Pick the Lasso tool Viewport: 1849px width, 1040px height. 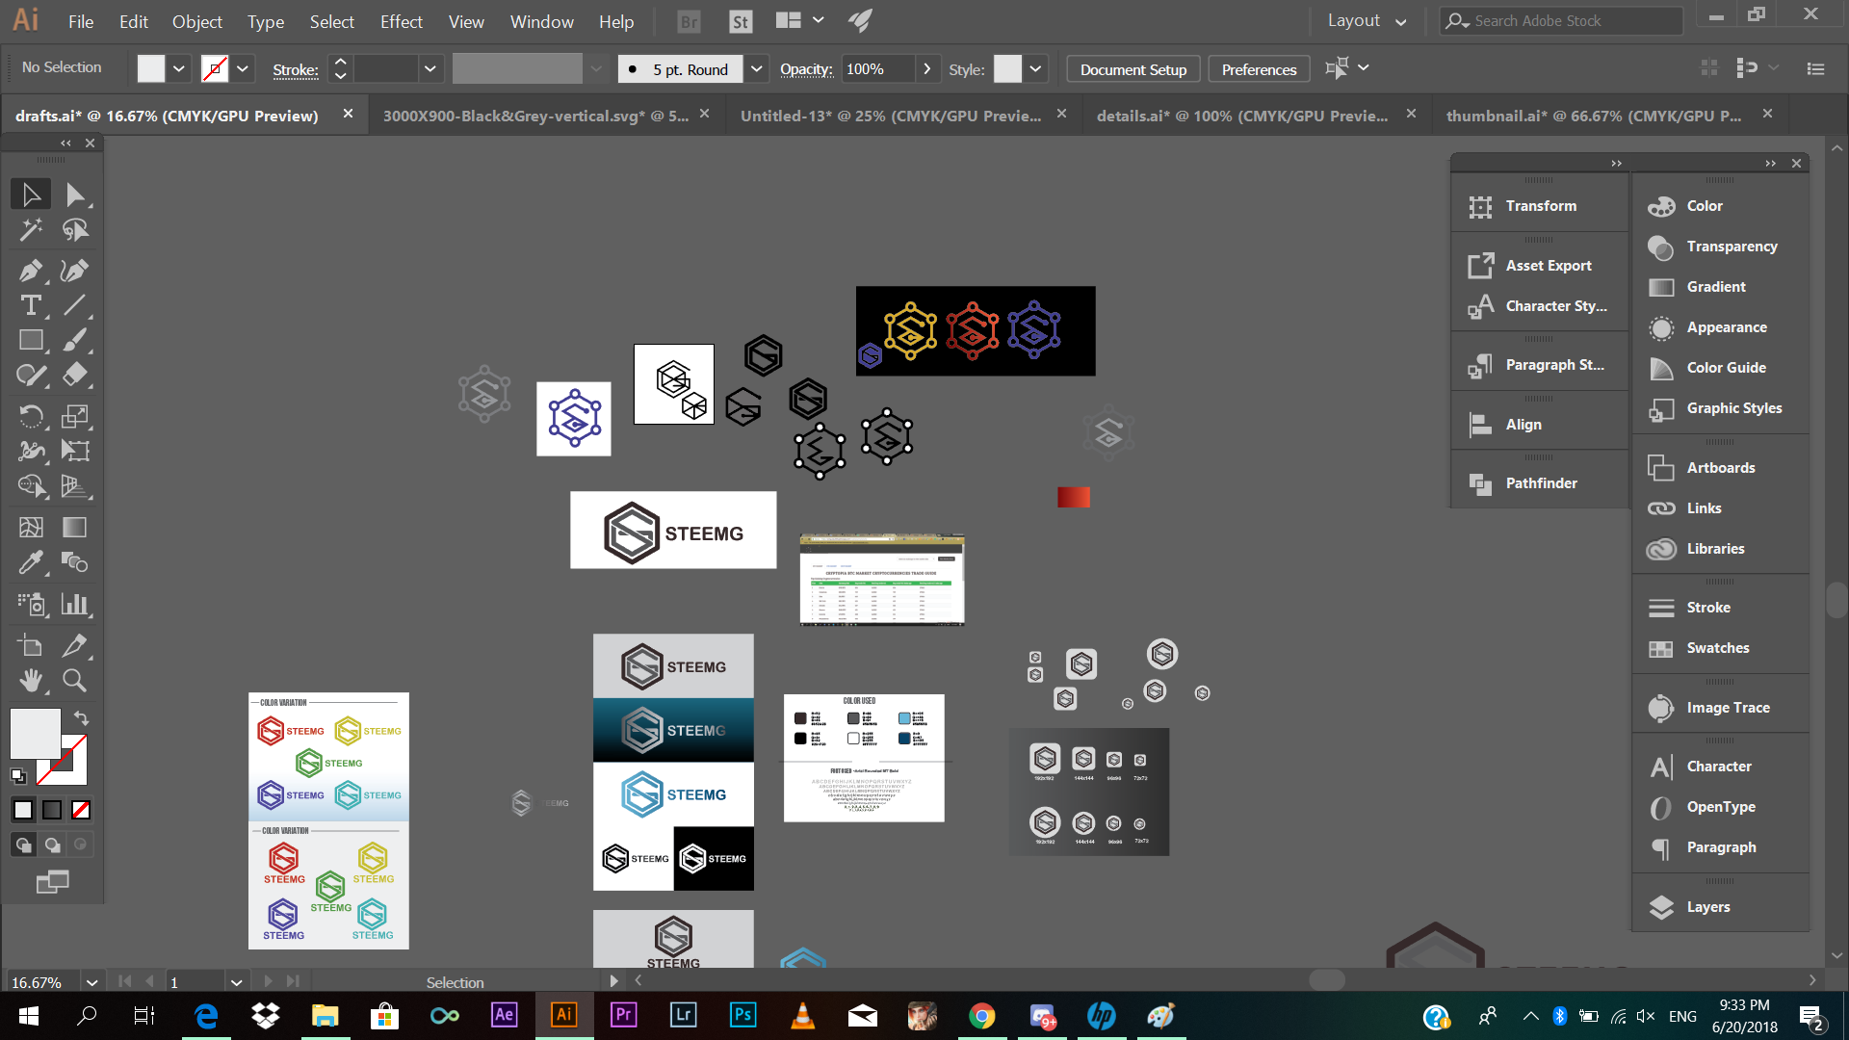pyautogui.click(x=75, y=230)
